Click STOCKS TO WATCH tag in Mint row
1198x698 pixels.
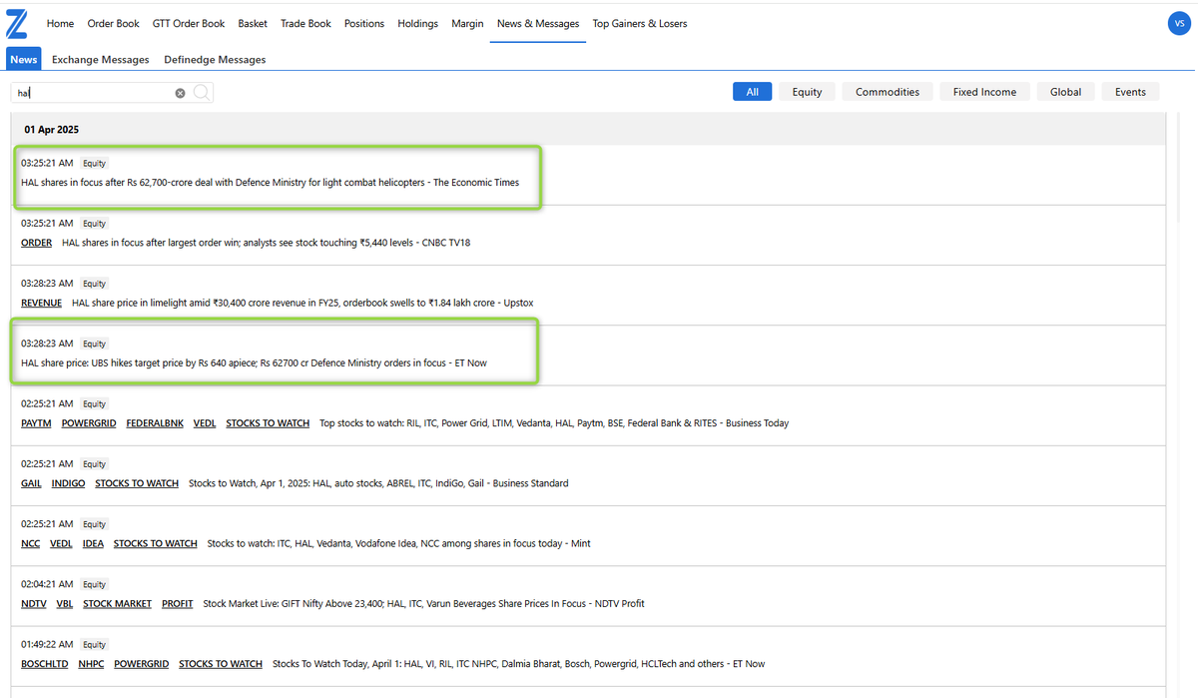156,543
